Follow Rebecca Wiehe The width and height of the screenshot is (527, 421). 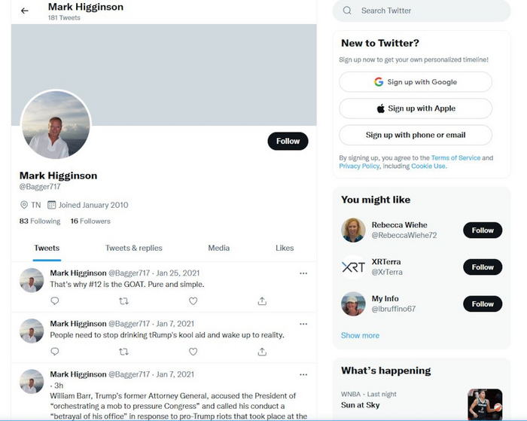tap(482, 230)
